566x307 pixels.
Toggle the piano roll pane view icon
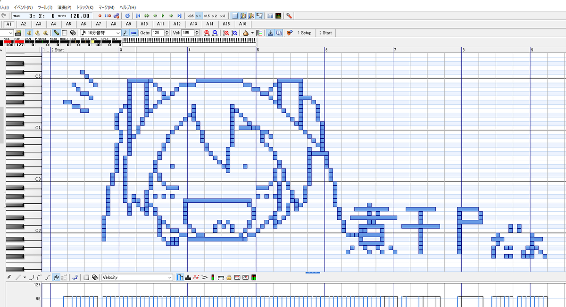pos(235,16)
